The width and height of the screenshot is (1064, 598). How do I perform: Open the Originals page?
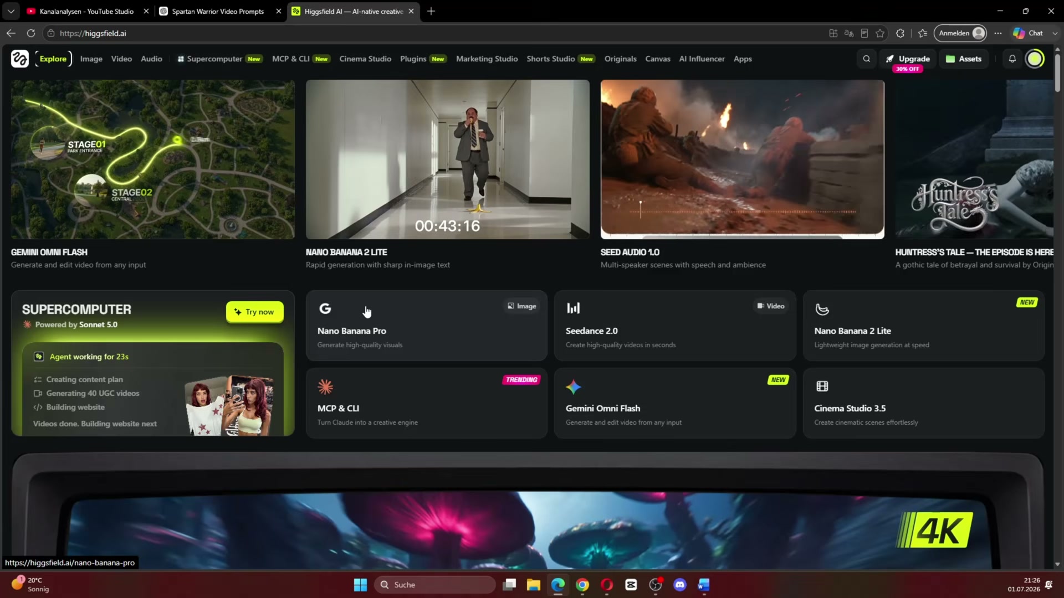click(x=620, y=59)
